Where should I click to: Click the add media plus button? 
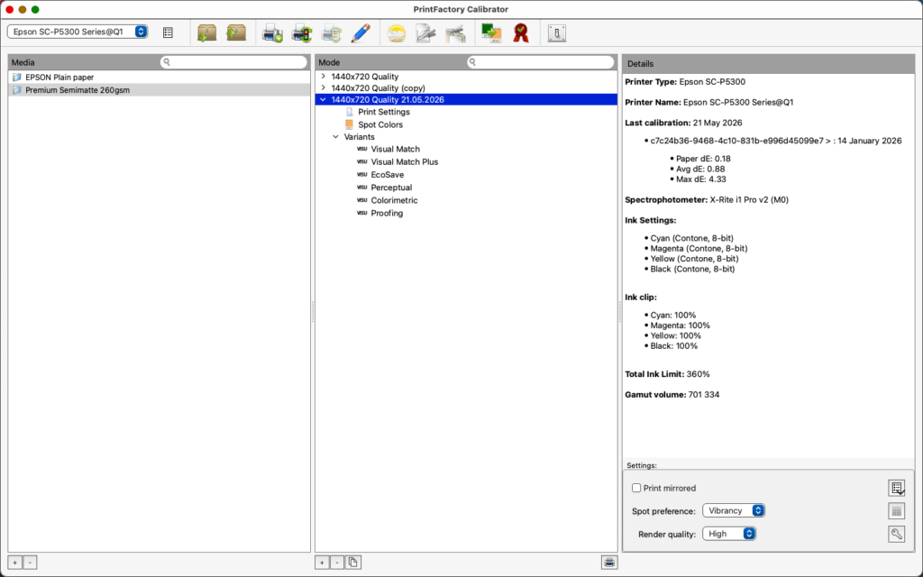(14, 563)
